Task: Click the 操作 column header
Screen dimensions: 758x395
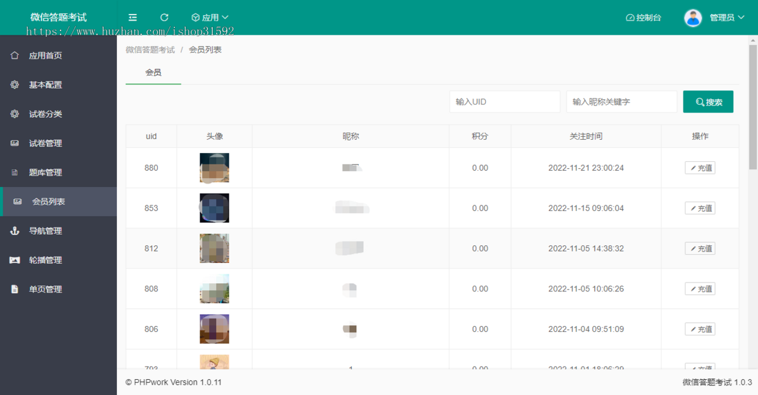Action: (700, 136)
